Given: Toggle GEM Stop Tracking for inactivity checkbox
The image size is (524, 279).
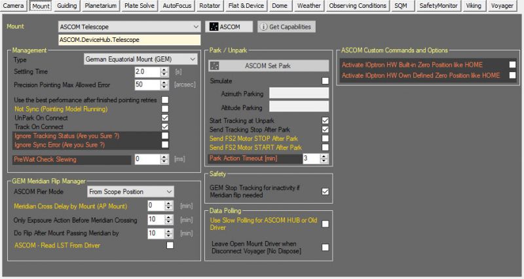Looking at the screenshot, I should click(326, 191).
